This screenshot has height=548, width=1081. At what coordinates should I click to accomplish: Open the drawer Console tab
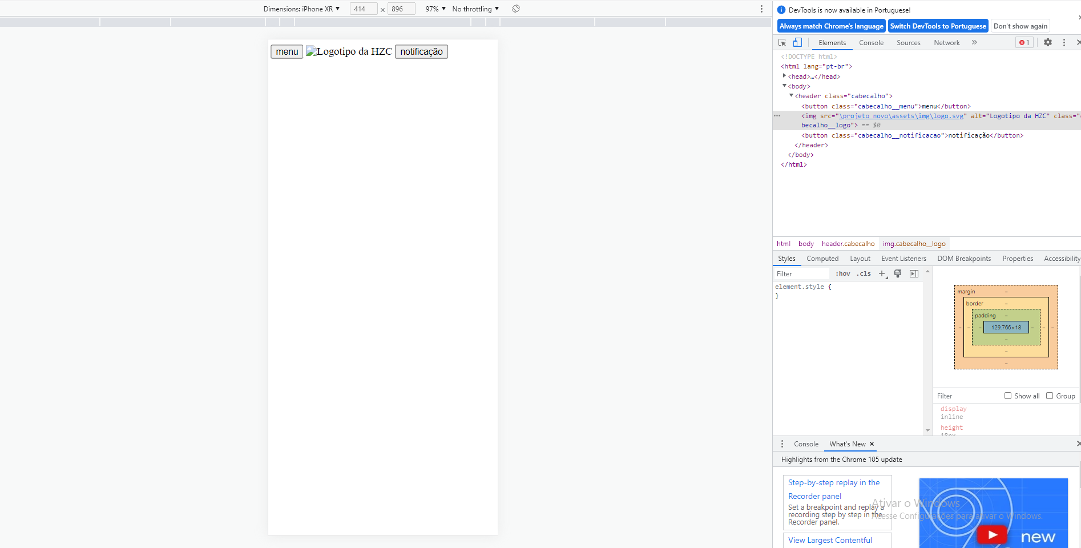click(806, 444)
